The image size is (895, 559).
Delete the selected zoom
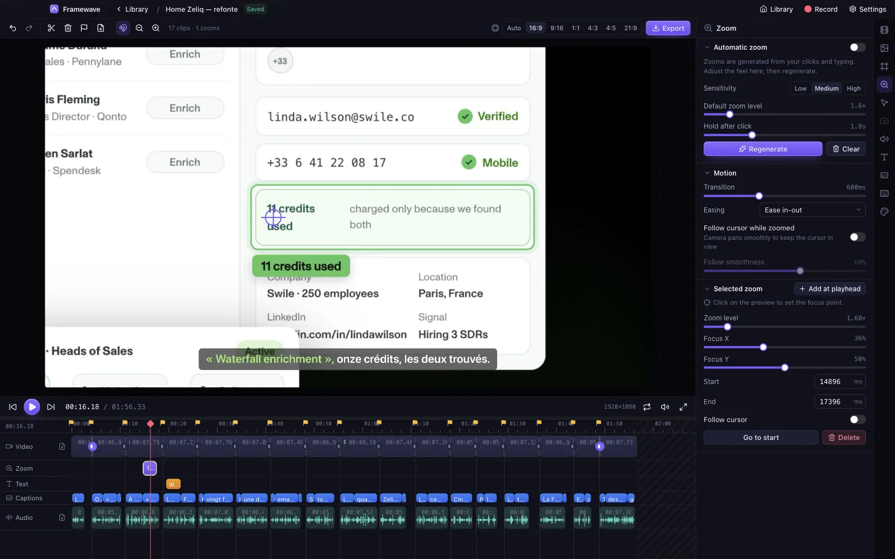844,438
